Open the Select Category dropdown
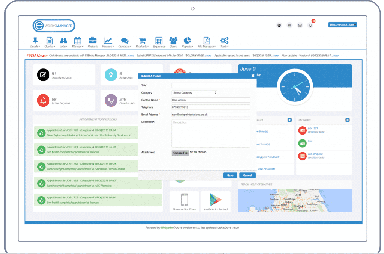Viewport: 384px width, 254px height. (194, 92)
